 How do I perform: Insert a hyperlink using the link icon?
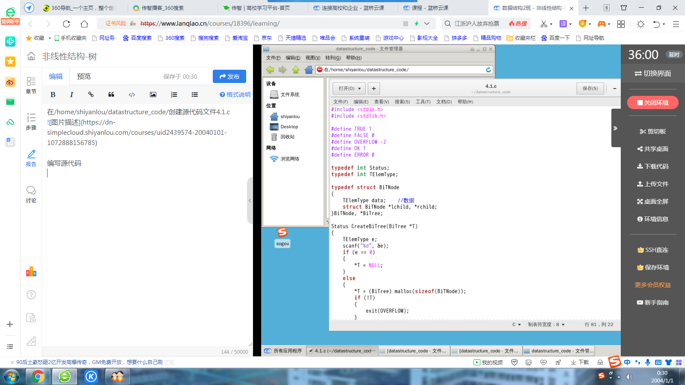(x=91, y=95)
